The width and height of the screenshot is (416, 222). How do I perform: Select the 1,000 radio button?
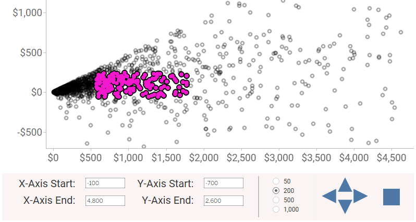pyautogui.click(x=276, y=209)
